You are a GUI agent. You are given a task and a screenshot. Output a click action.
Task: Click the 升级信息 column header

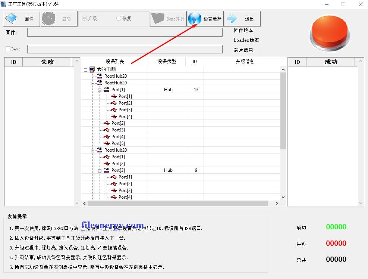click(x=245, y=62)
